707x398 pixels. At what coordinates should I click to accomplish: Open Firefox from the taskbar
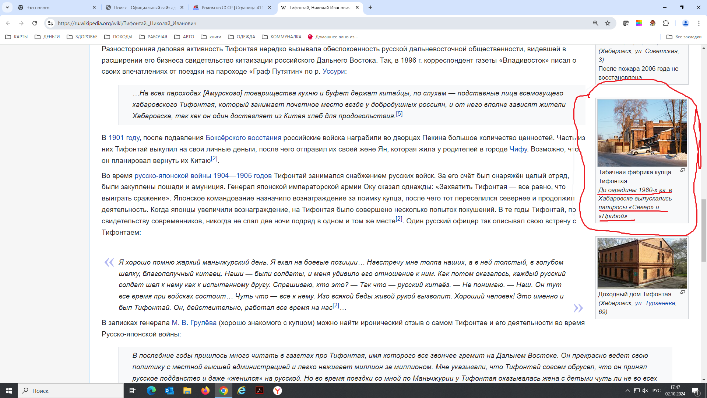coord(205,391)
